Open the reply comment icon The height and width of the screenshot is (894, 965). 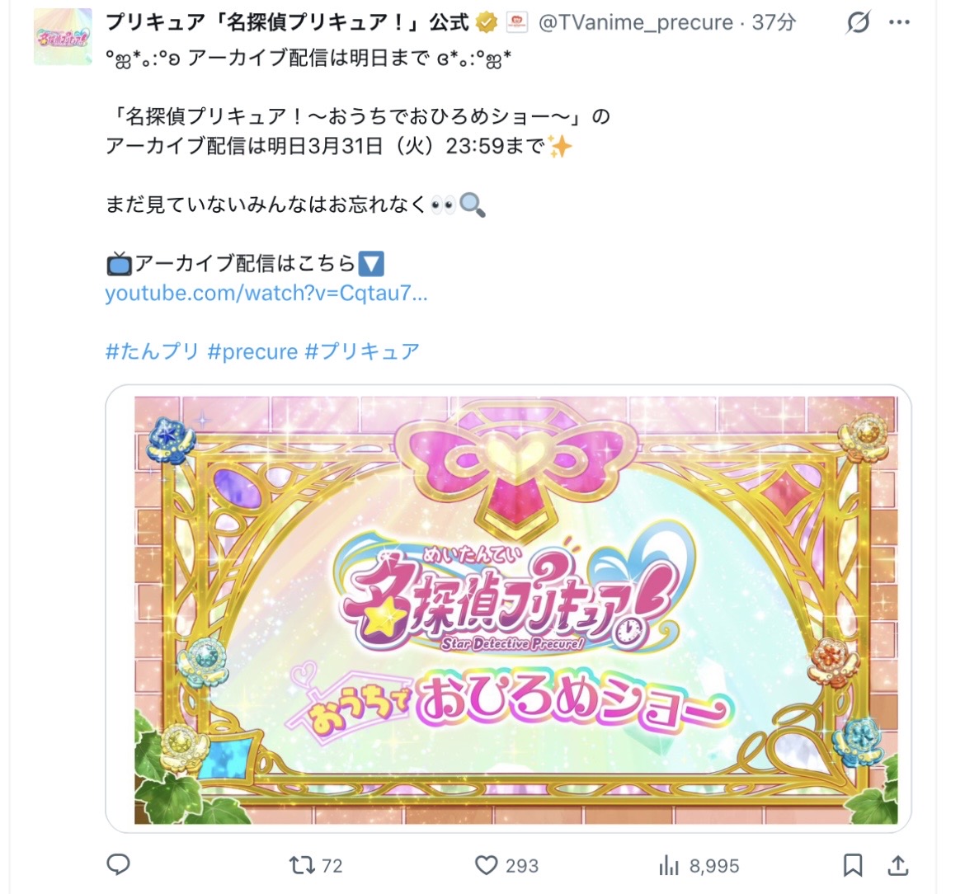pos(118,864)
